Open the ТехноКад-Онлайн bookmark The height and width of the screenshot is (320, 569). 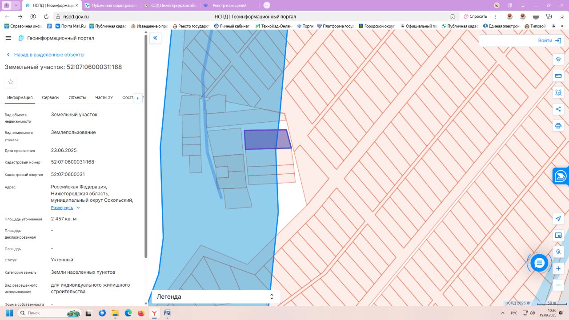coord(273,26)
